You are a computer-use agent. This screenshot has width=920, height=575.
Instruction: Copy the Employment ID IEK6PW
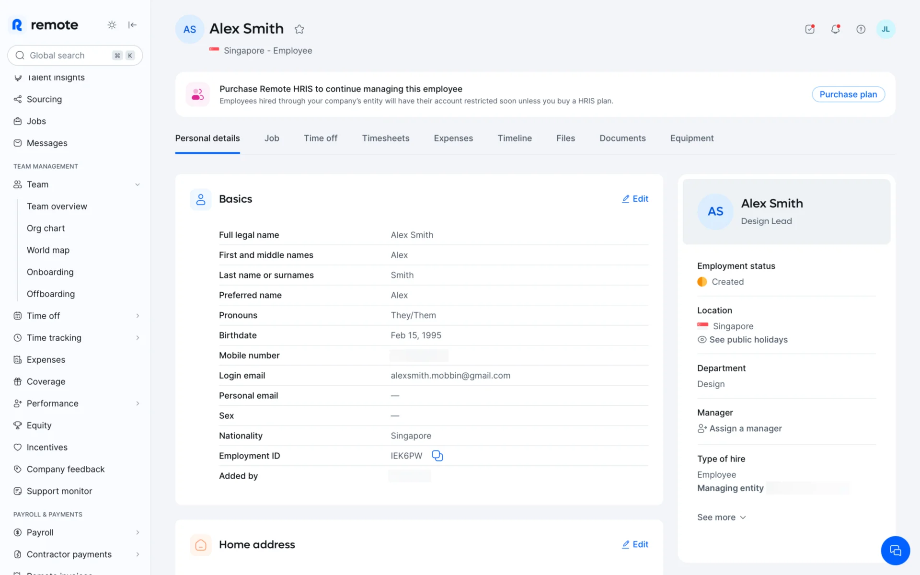[437, 456]
